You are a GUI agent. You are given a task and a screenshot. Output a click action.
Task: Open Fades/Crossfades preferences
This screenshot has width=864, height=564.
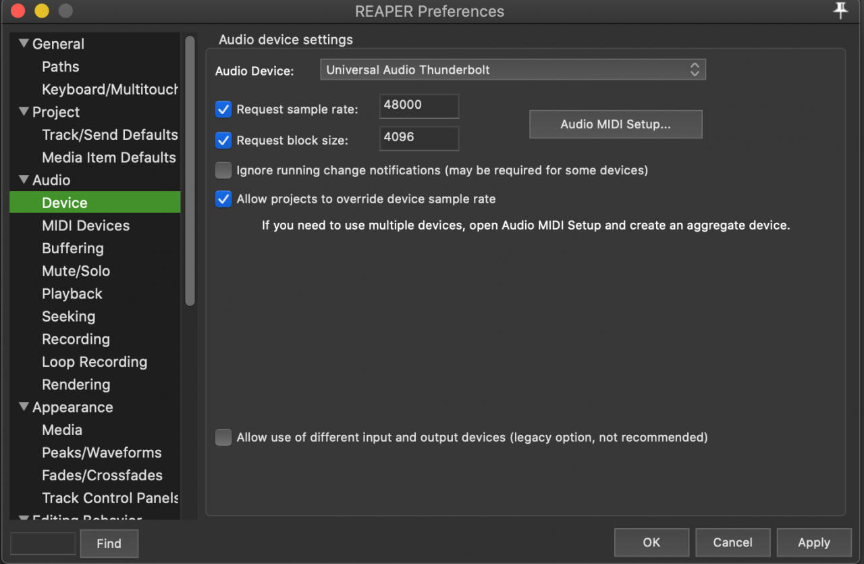(x=102, y=475)
